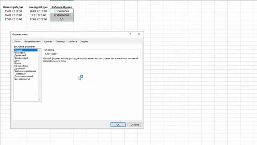Open the Шрифт tab
Image resolution: width=257 pixels, height=145 pixels.
tap(48, 41)
